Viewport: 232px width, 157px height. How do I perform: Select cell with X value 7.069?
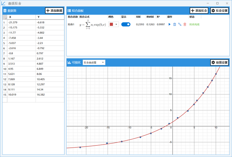click(21, 79)
